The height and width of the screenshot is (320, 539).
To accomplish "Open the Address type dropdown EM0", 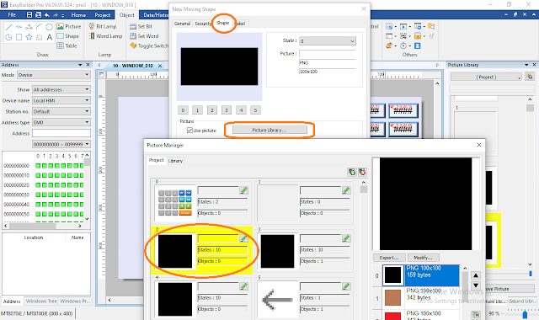I will (61, 122).
